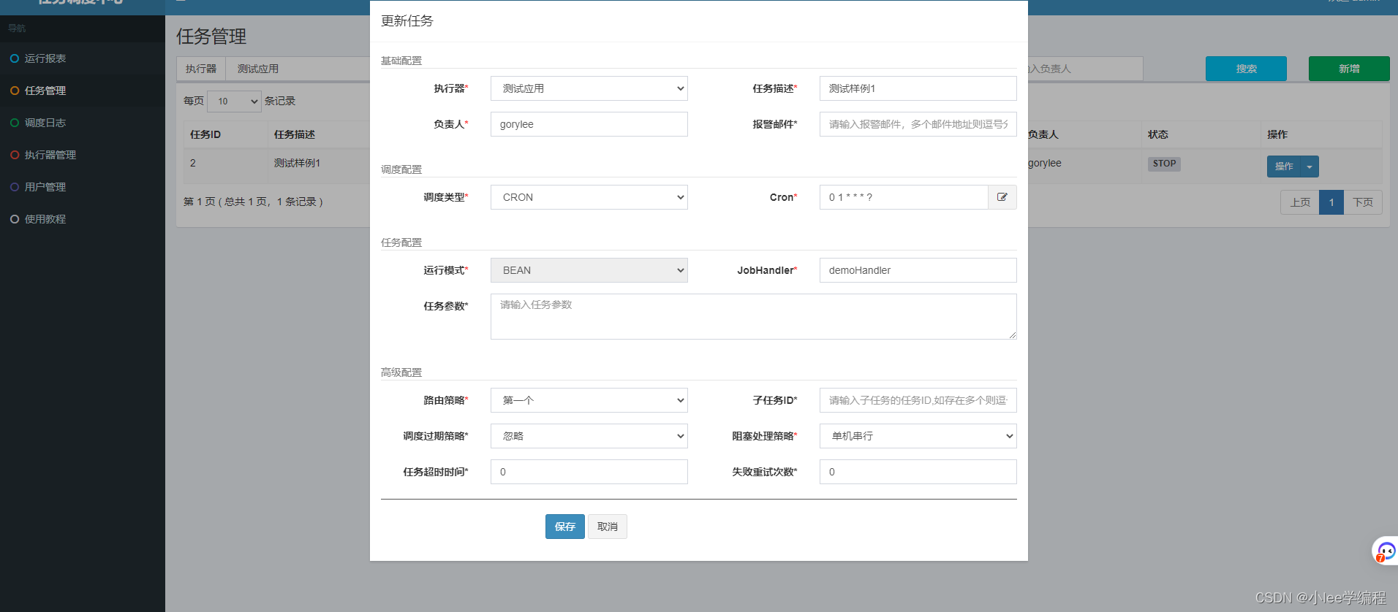Click the 保存 button
The height and width of the screenshot is (612, 1398).
(x=565, y=527)
